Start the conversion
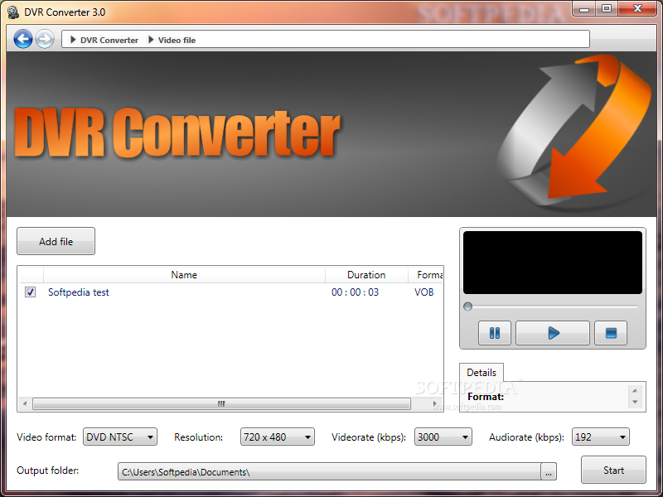Image resolution: width=663 pixels, height=497 pixels. tap(613, 470)
